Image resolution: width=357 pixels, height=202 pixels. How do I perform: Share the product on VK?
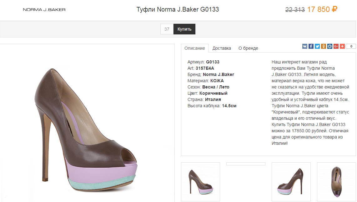[305, 46]
